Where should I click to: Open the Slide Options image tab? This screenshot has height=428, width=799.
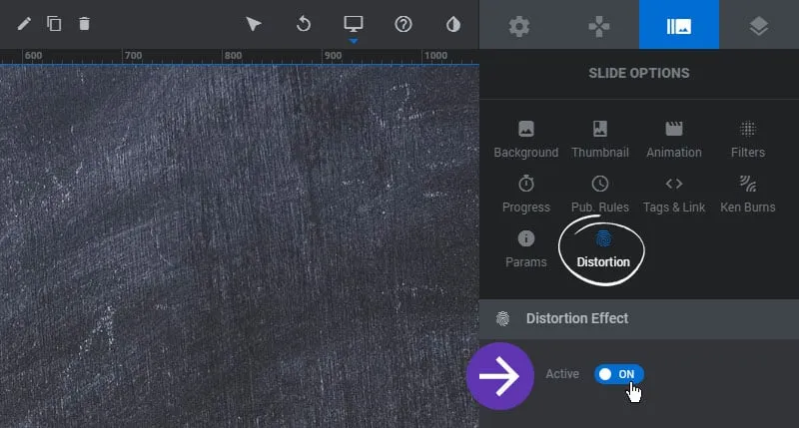pos(679,25)
